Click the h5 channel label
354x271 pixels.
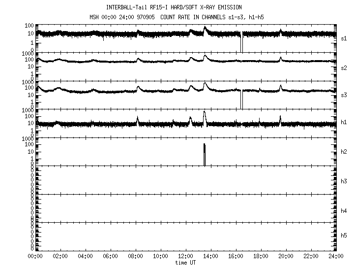coord(344,236)
